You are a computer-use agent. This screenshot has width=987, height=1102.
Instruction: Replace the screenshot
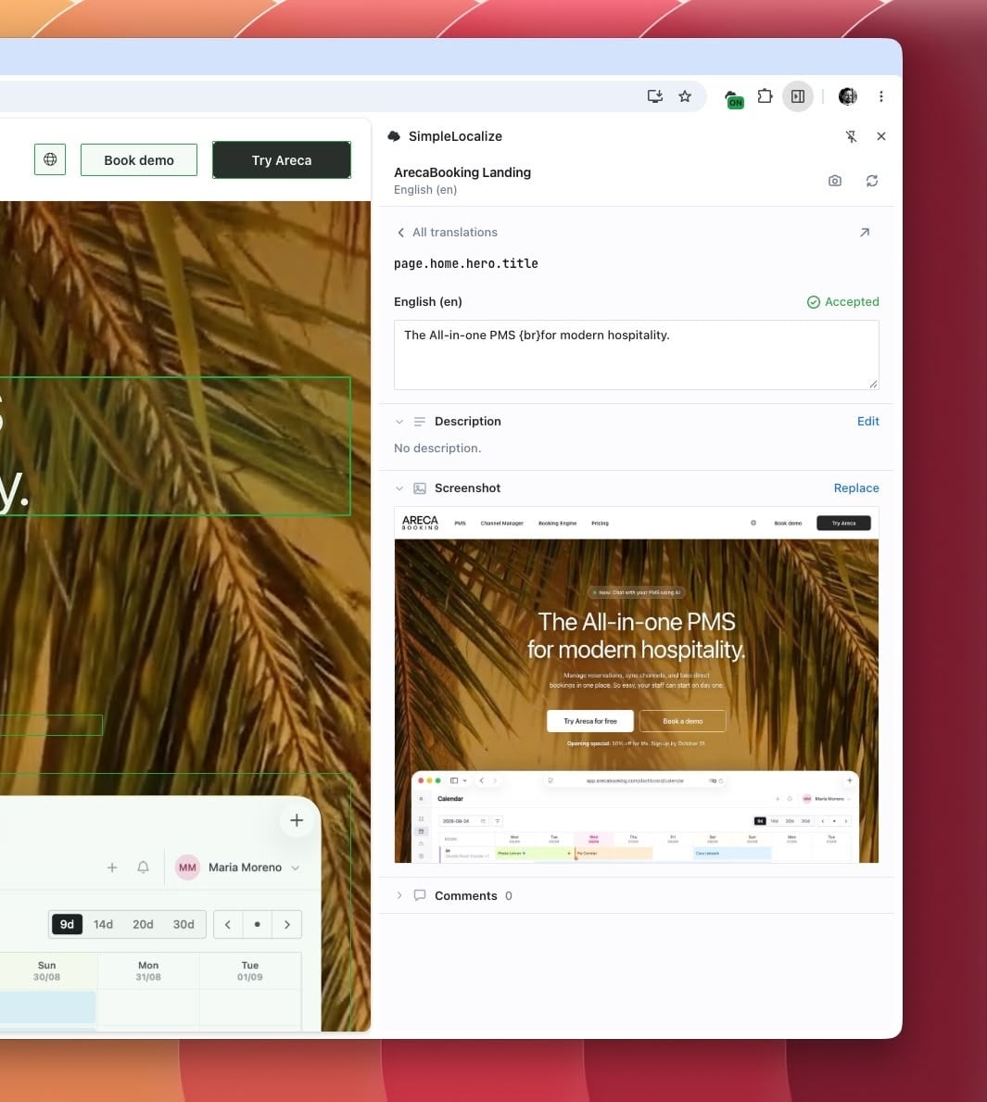(856, 488)
